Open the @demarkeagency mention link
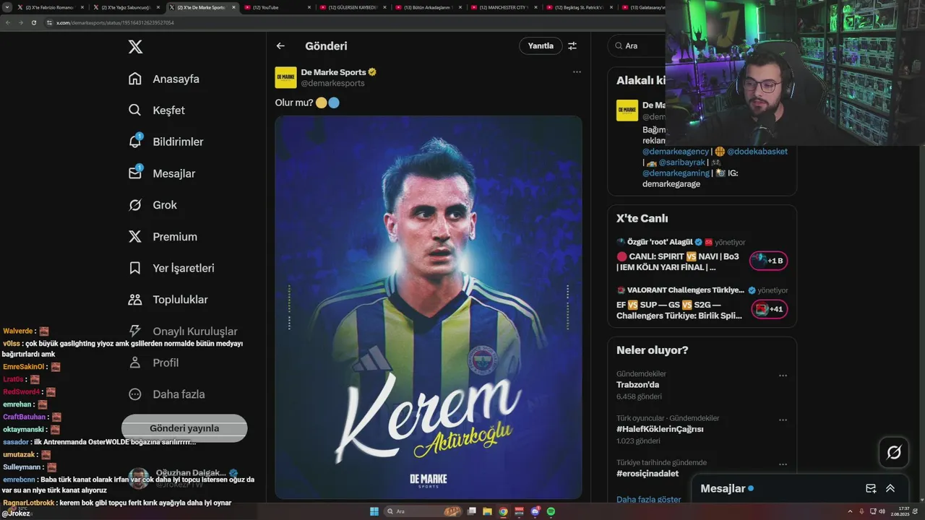Viewport: 925px width, 520px height. pos(676,152)
